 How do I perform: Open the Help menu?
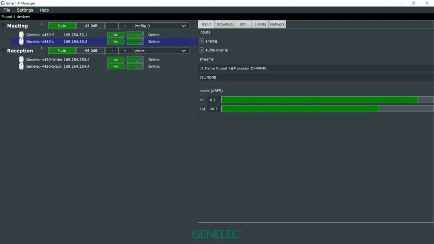tap(44, 10)
